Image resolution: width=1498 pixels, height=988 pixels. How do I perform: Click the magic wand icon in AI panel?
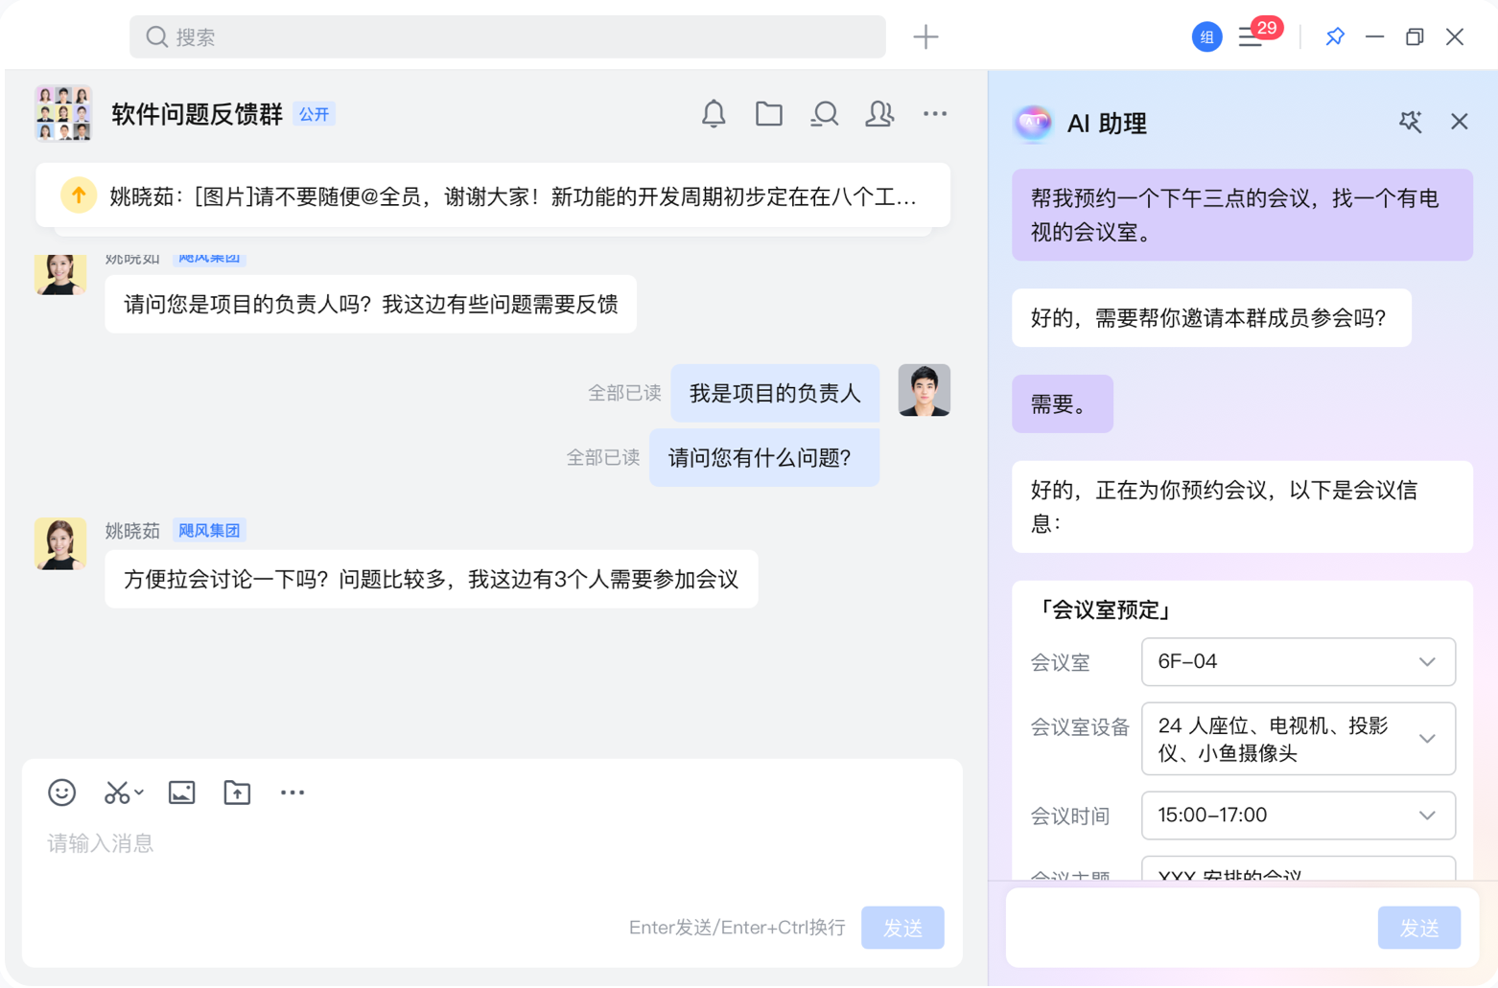click(x=1410, y=122)
